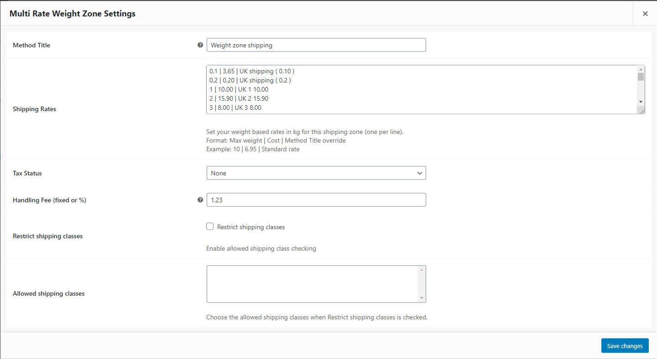The height and width of the screenshot is (359, 657).
Task: Enable the Restrict shipping classes checkbox
Action: (x=210, y=226)
